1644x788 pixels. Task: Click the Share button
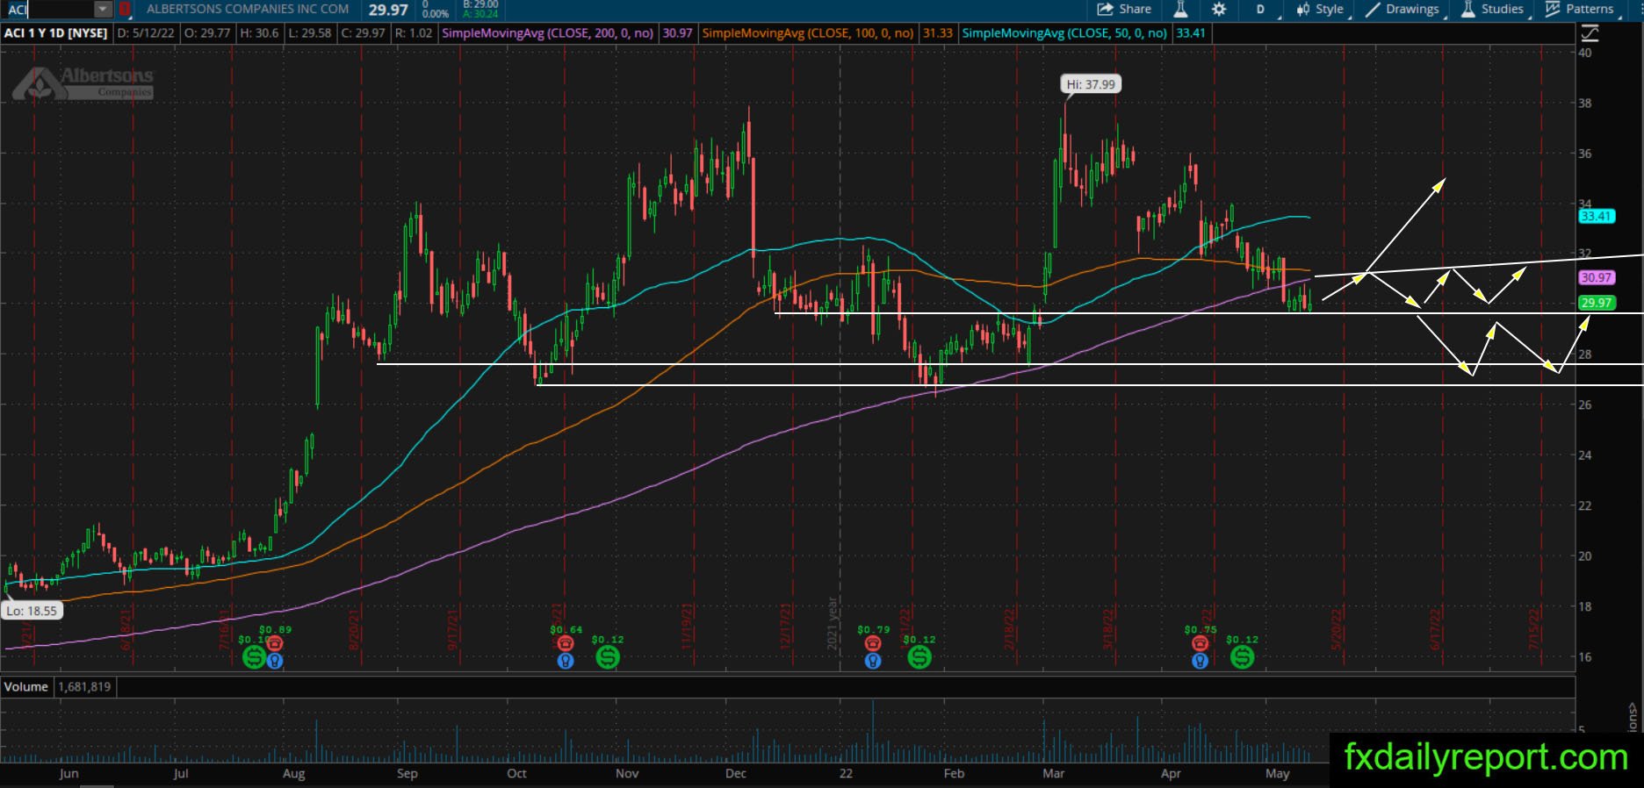coord(1125,10)
